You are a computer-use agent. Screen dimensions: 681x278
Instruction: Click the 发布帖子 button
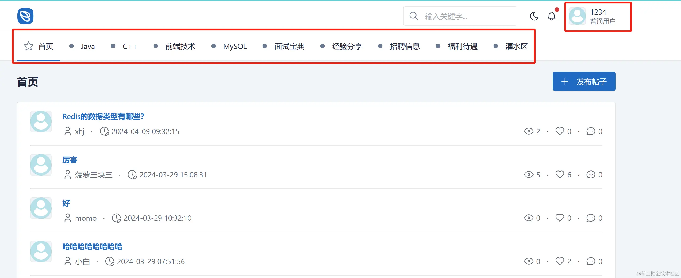(x=584, y=81)
